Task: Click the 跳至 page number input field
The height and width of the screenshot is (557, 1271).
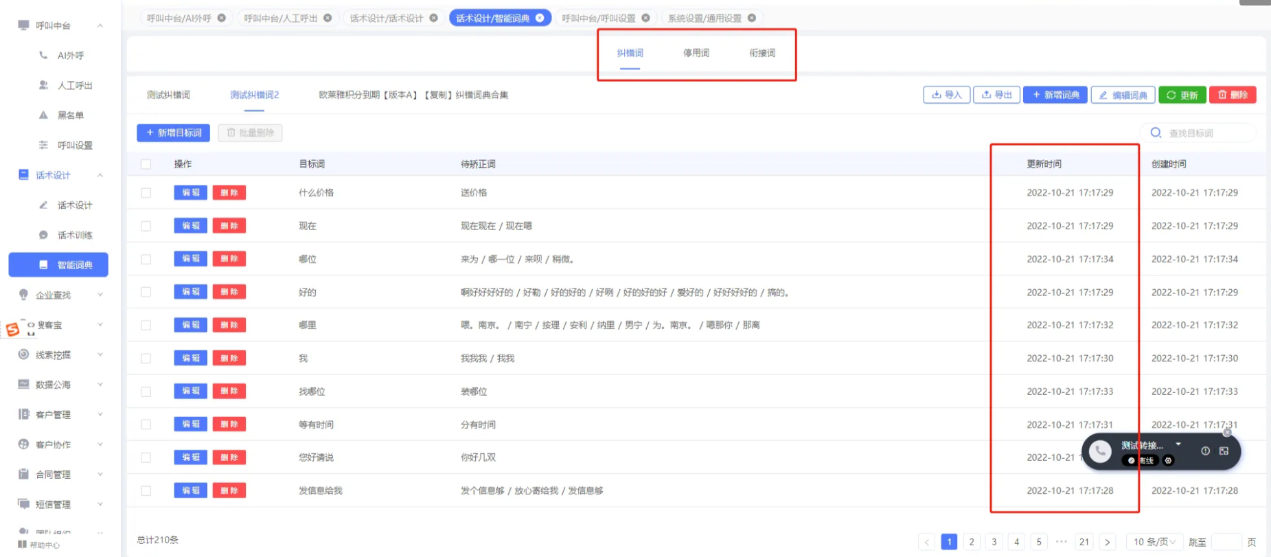Action: pyautogui.click(x=1226, y=542)
